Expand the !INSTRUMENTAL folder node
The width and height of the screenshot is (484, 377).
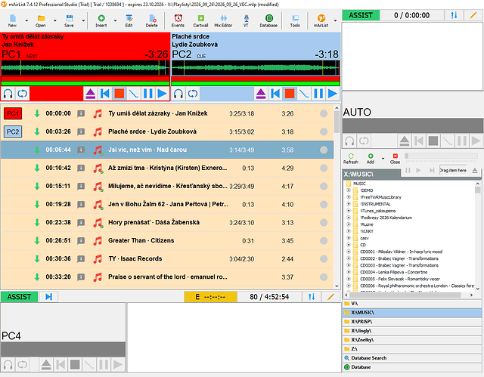[349, 204]
